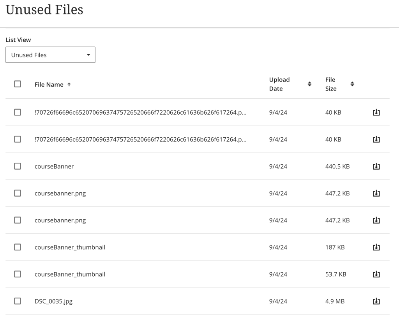Click the 440.5 KB file size cell

coord(337,167)
